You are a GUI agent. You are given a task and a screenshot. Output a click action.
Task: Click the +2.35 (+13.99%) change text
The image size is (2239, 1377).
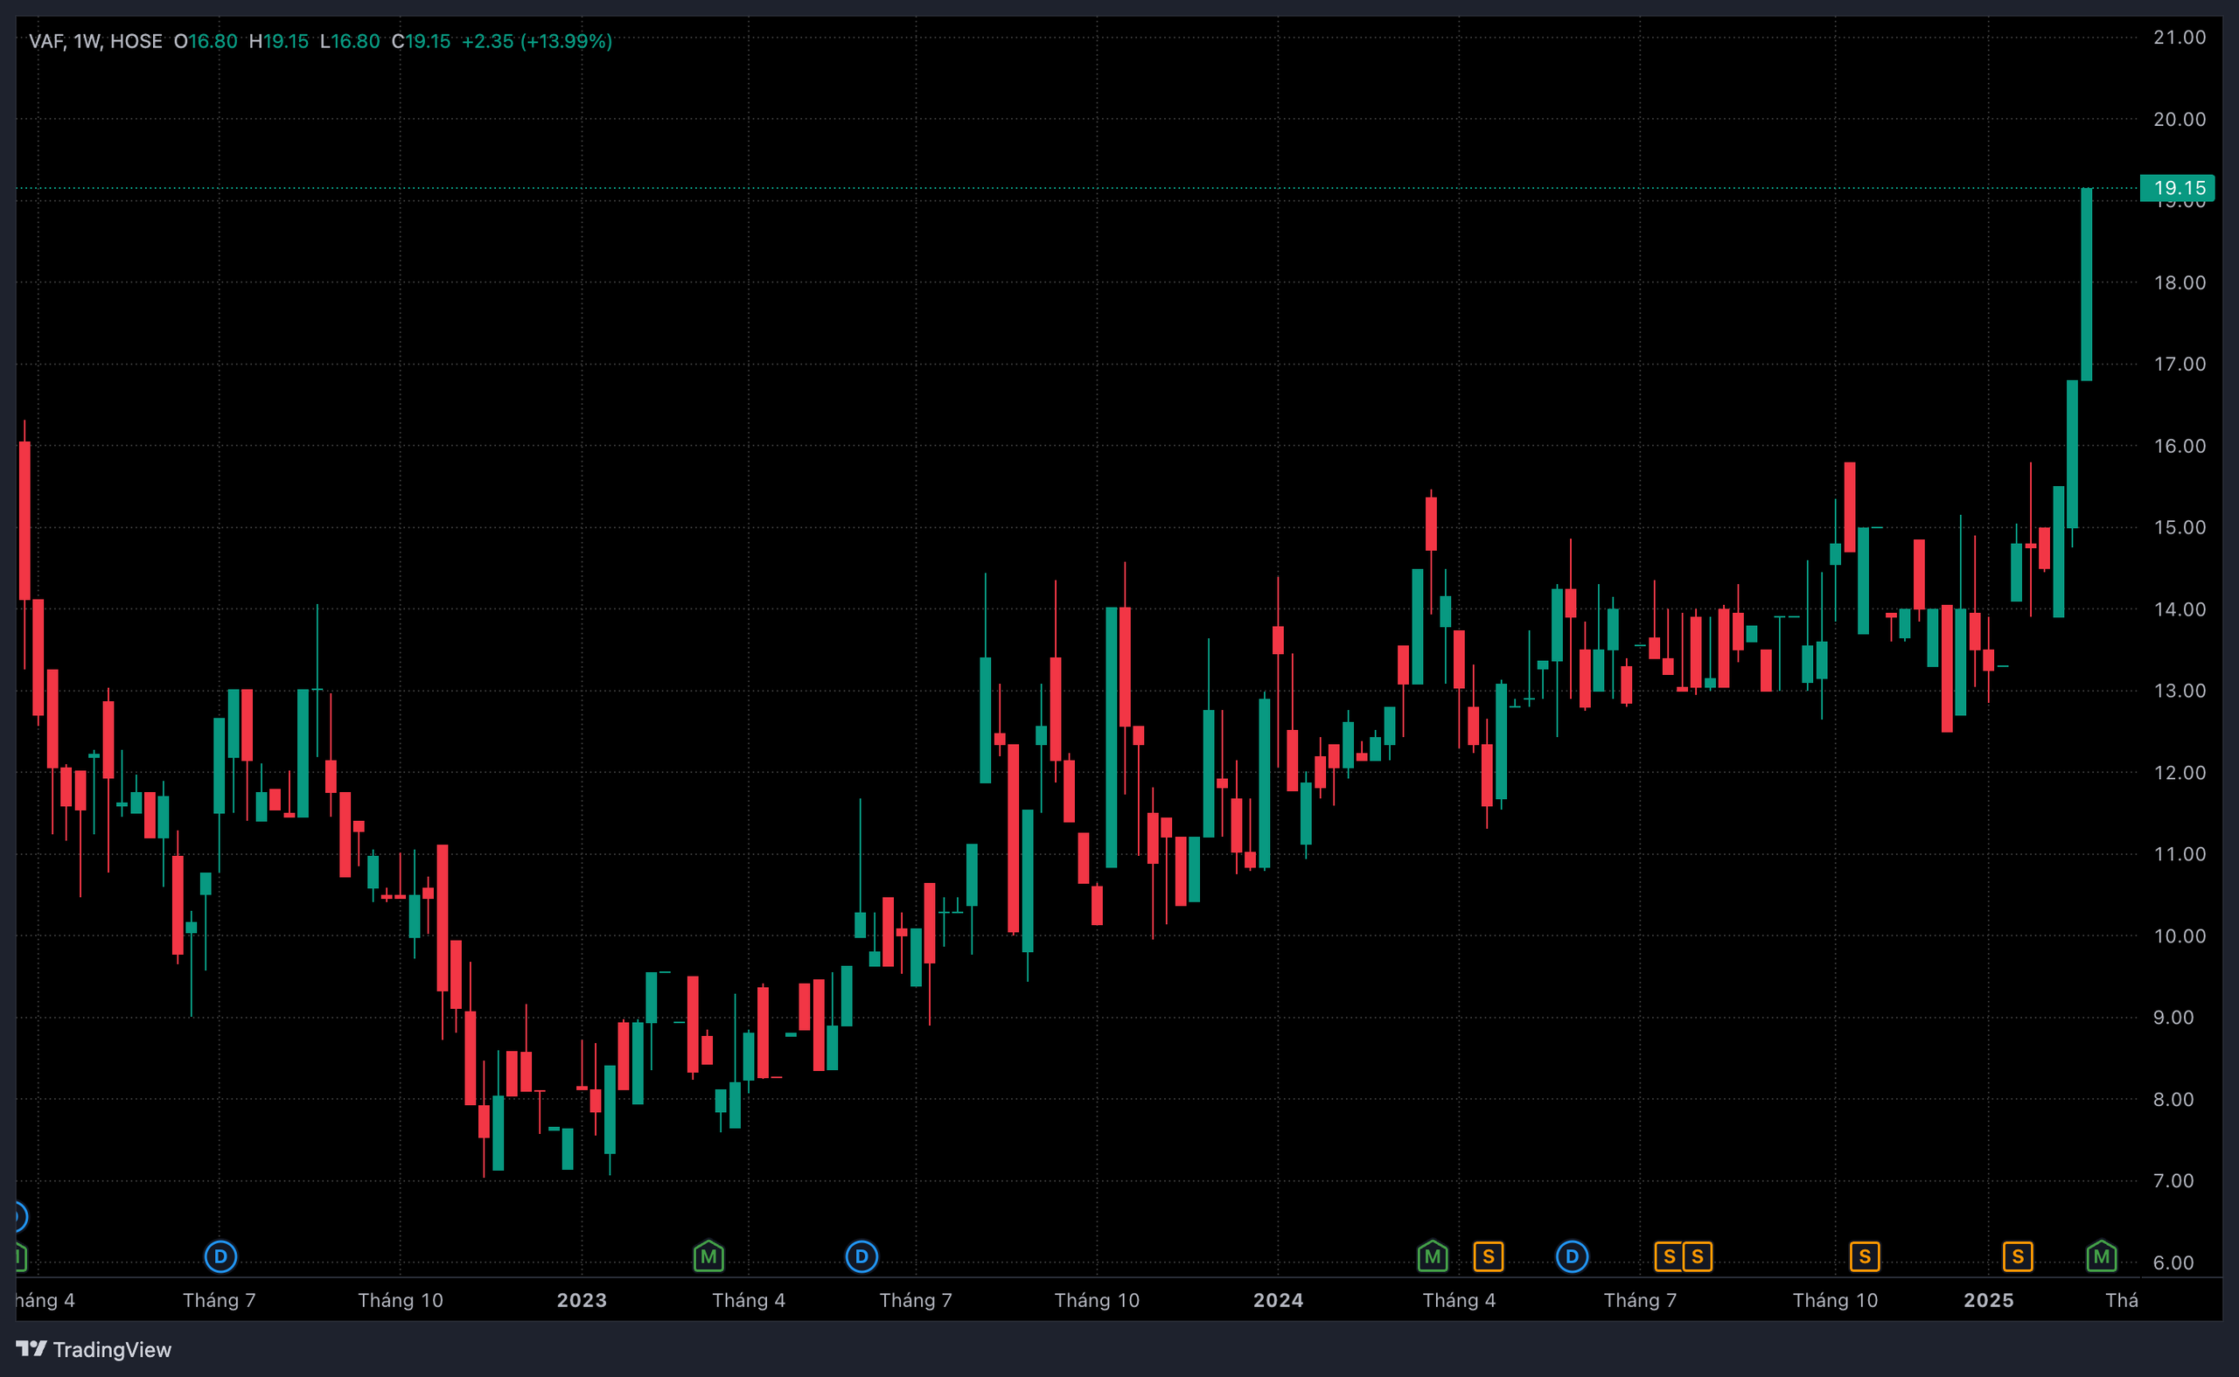click(x=536, y=41)
